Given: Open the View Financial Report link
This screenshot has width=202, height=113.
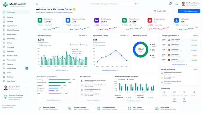Looking at the screenshot, I should pos(134,101).
